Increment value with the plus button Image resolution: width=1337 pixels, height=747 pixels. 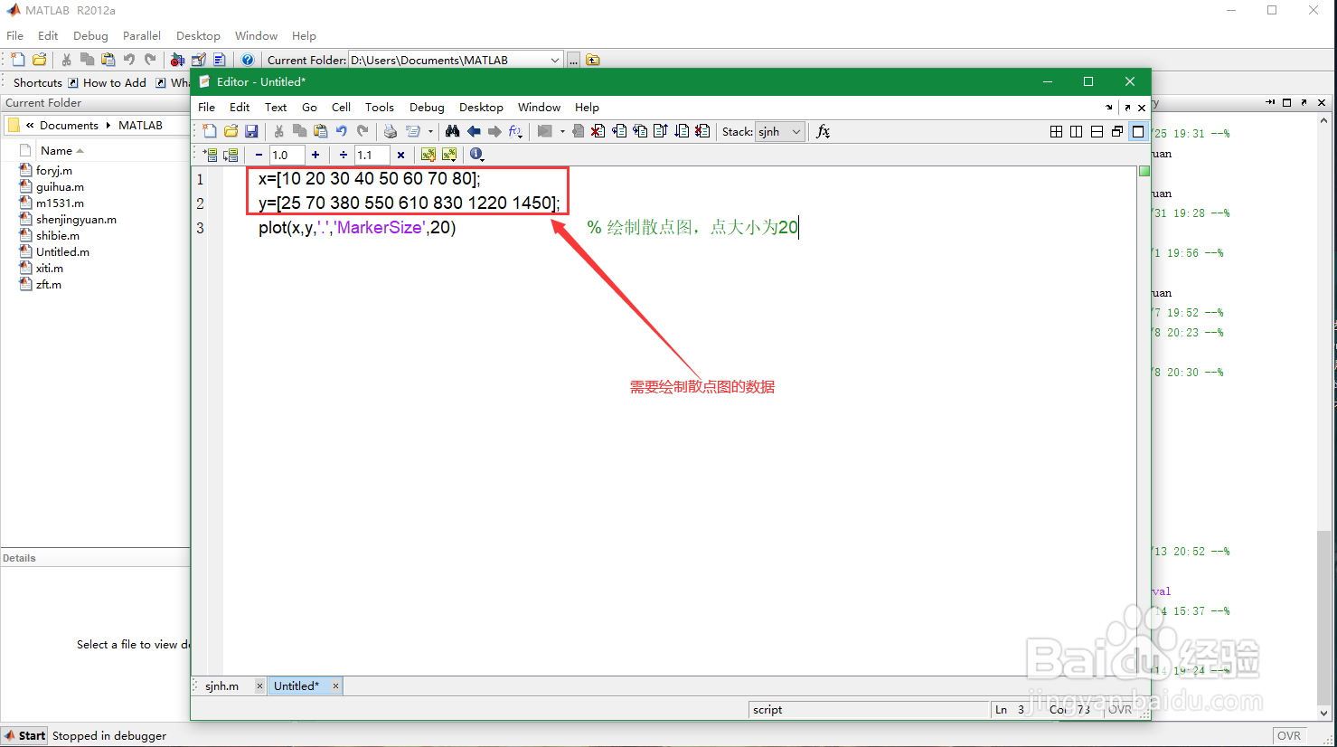(315, 155)
